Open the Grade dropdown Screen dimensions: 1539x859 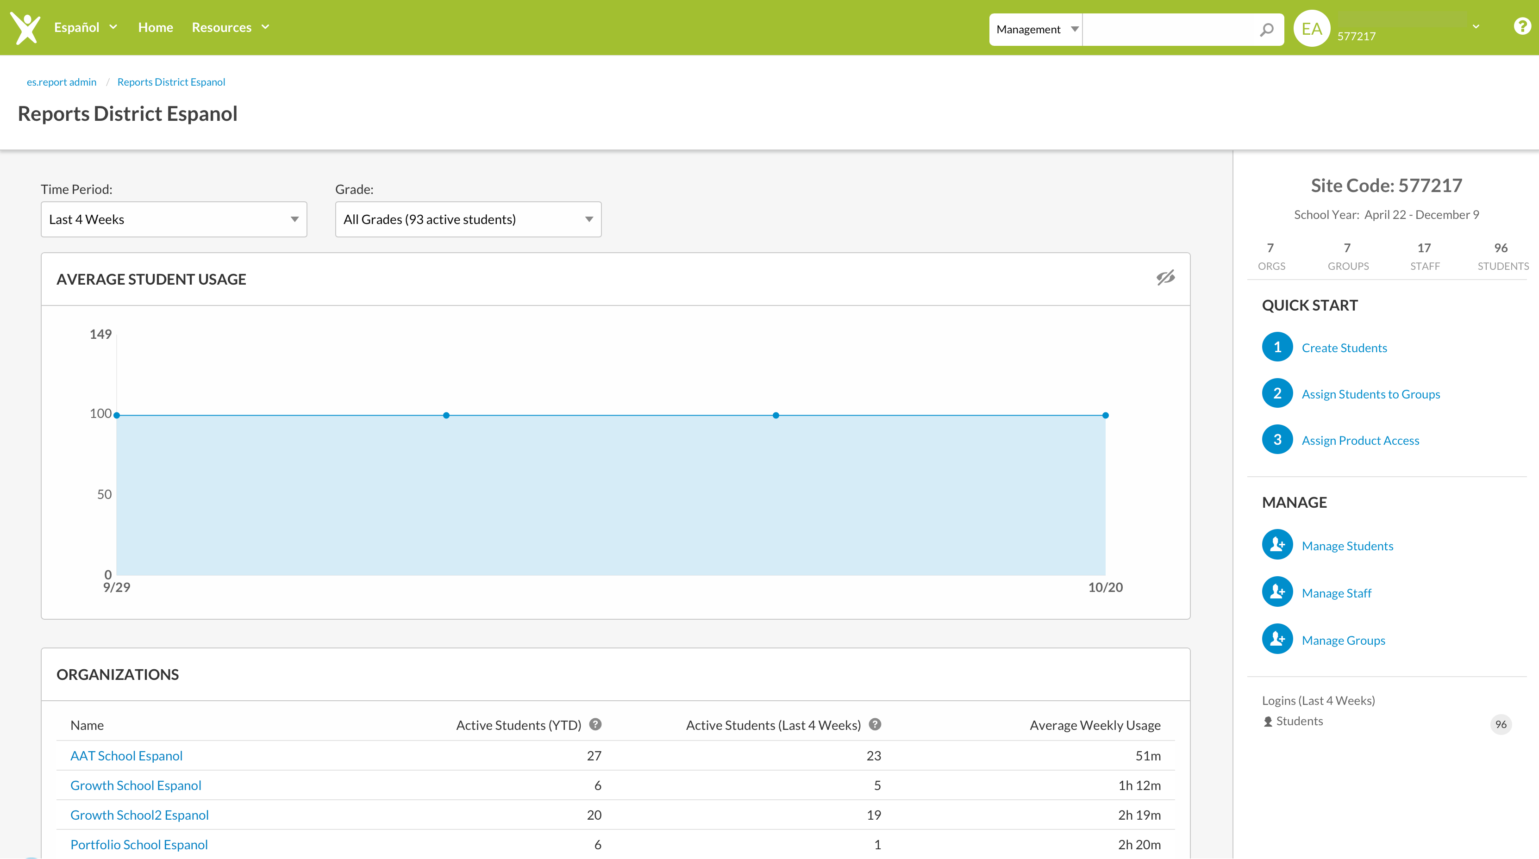468,219
